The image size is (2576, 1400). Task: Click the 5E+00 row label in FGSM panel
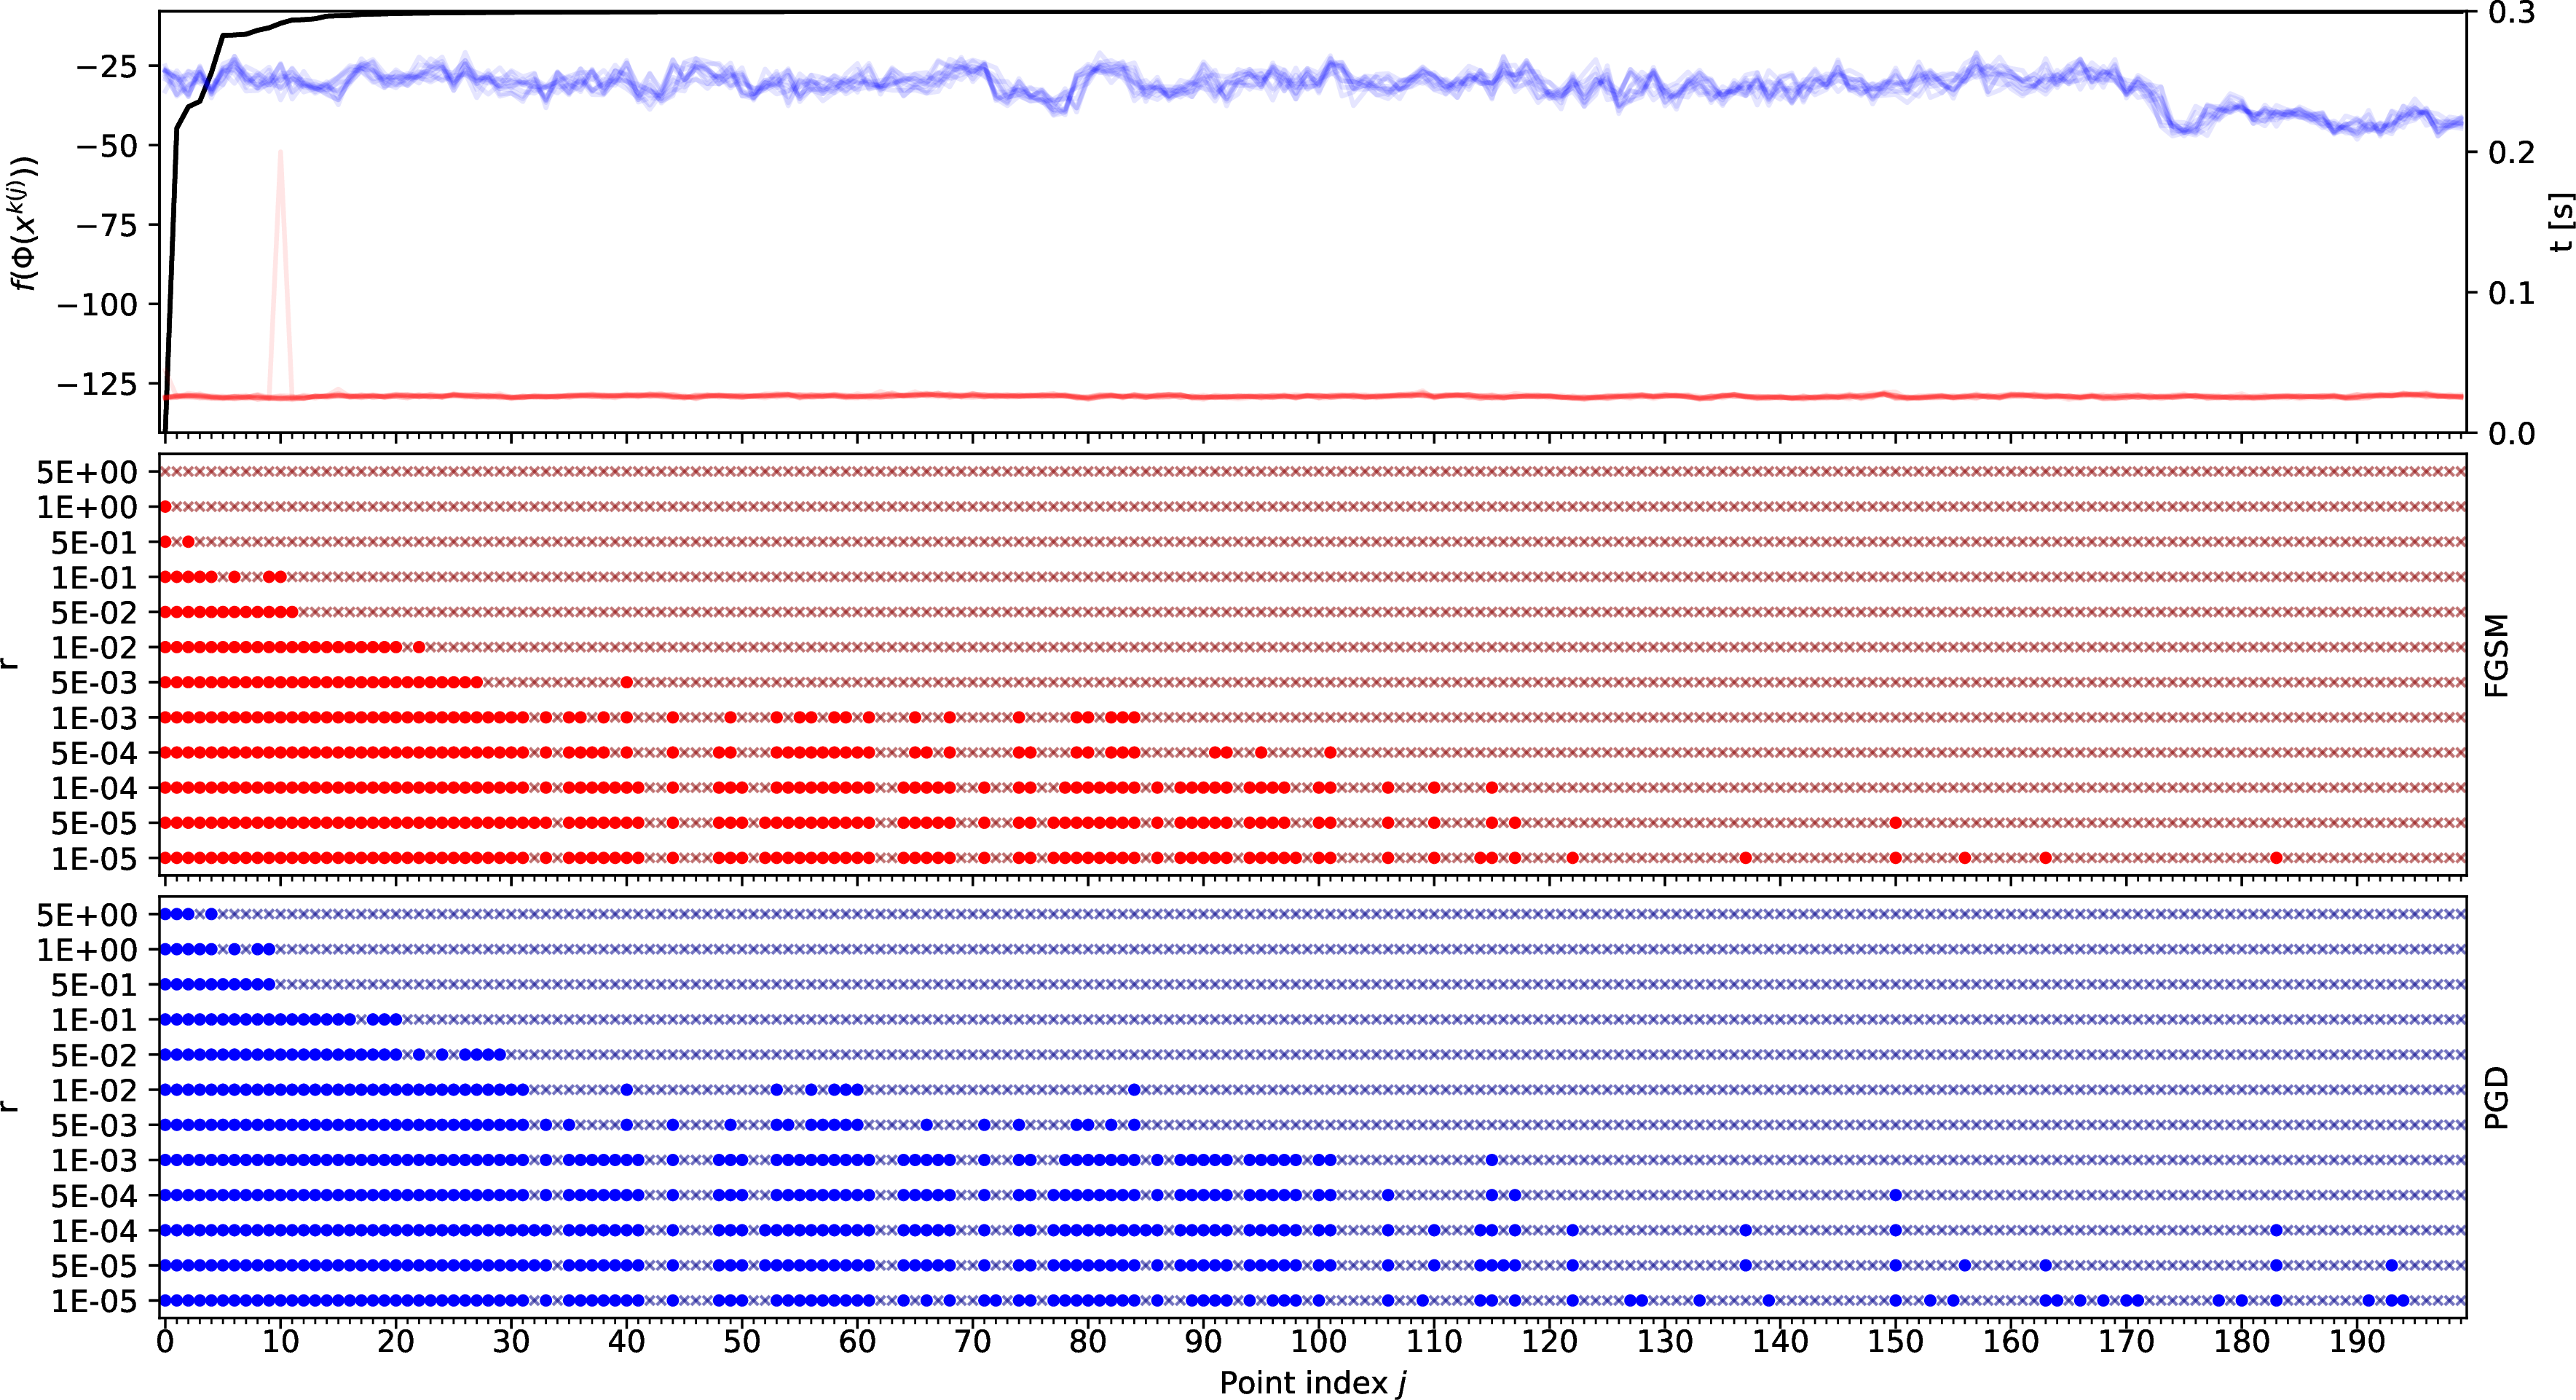click(87, 472)
